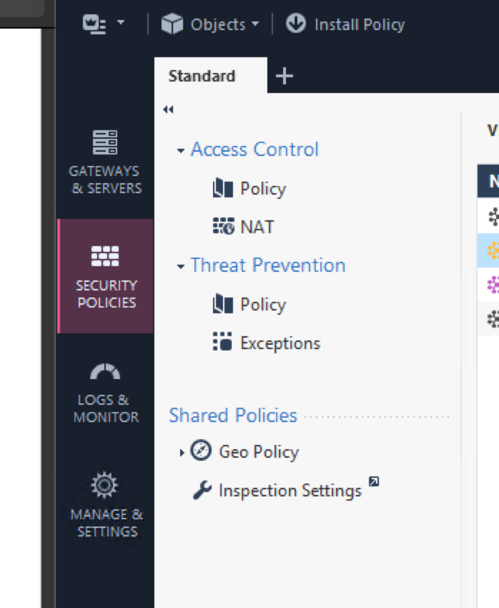Screen dimensions: 499x608
Task: Click the Objects cube icon
Action: (172, 24)
